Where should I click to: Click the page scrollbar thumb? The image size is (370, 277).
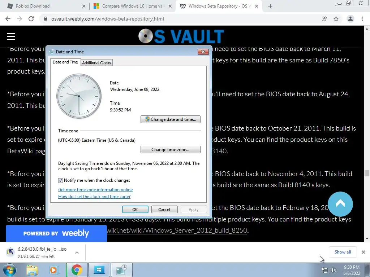pyautogui.click(x=367, y=173)
